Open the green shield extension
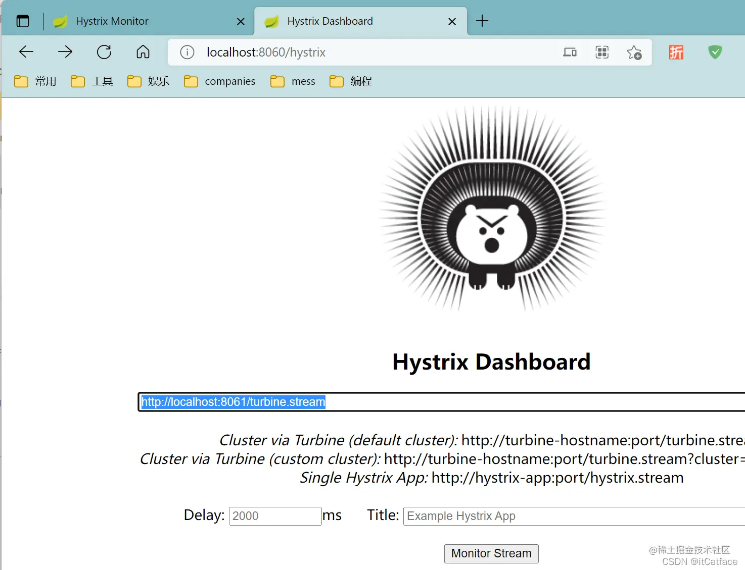The height and width of the screenshot is (570, 745). (x=715, y=52)
